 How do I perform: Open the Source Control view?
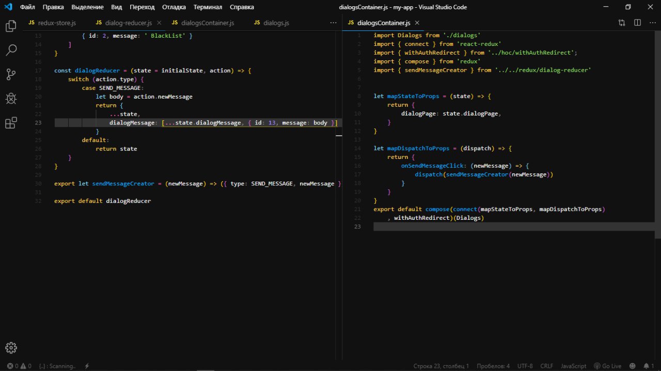point(11,74)
